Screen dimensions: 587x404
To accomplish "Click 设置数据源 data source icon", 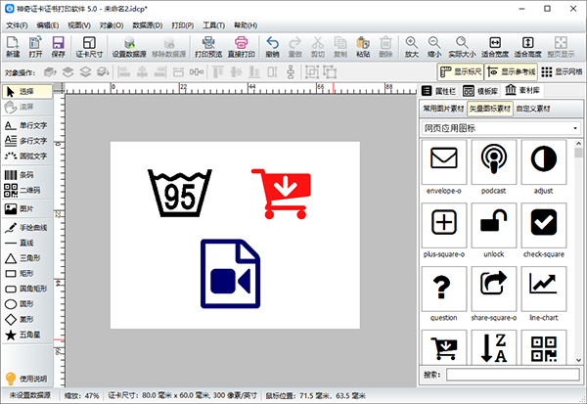I will 129,47.
